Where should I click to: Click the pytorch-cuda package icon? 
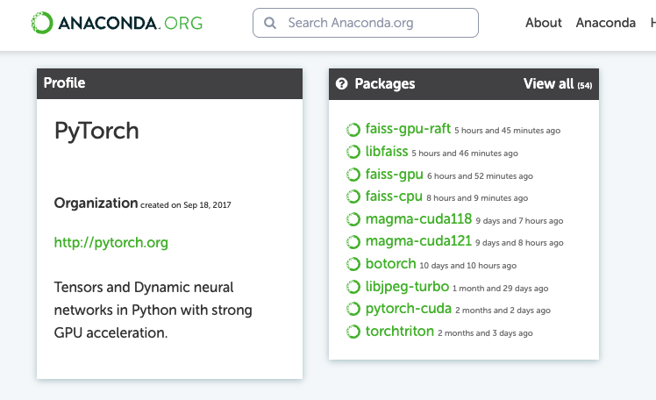pyautogui.click(x=353, y=309)
